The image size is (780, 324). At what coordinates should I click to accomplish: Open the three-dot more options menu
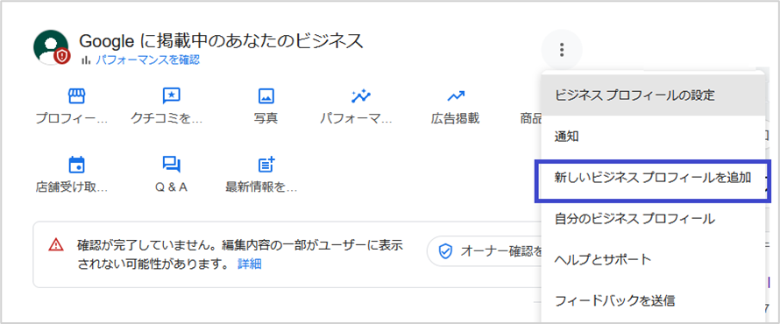tap(562, 50)
